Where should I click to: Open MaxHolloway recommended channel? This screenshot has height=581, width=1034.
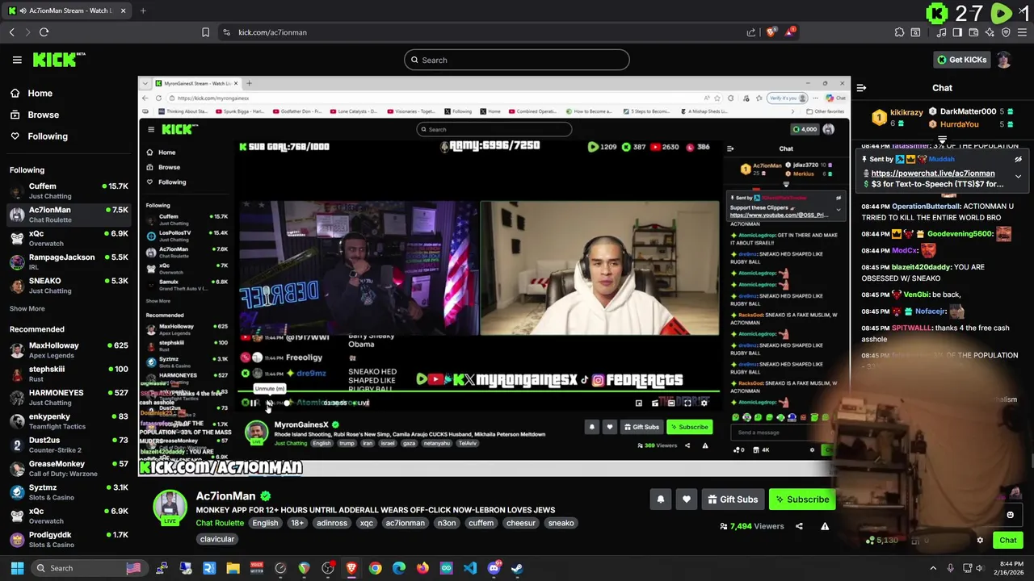click(69, 350)
